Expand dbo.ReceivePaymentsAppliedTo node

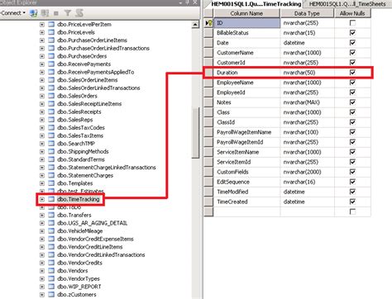tap(42, 72)
